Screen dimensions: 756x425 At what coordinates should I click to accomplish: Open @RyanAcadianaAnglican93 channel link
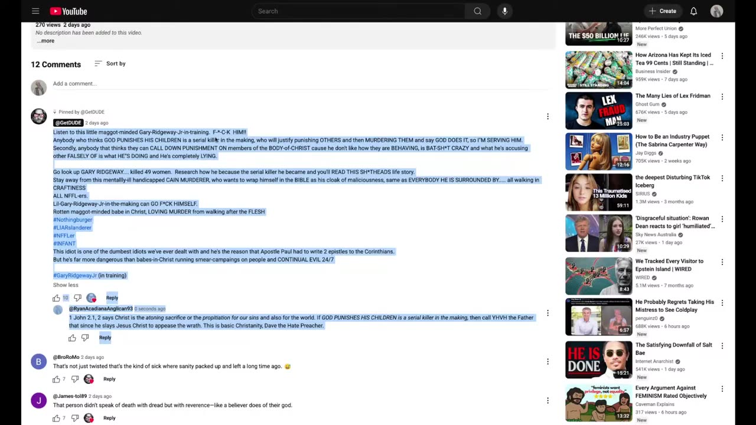(x=101, y=309)
